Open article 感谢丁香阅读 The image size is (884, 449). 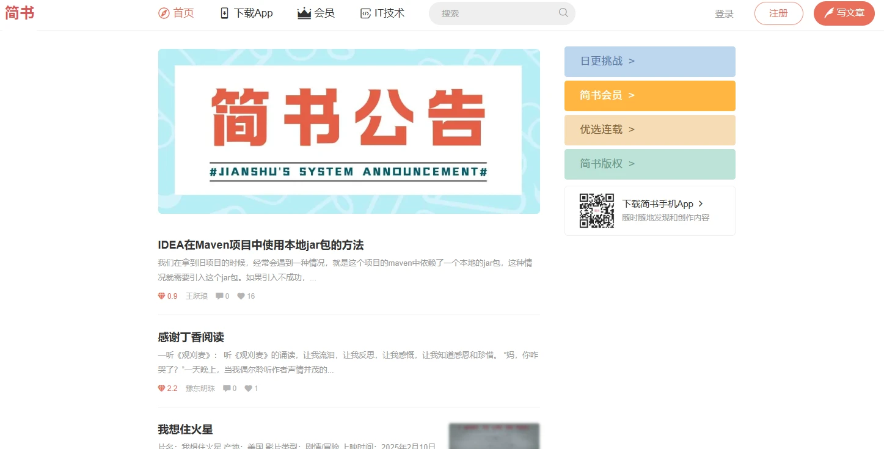(x=191, y=337)
